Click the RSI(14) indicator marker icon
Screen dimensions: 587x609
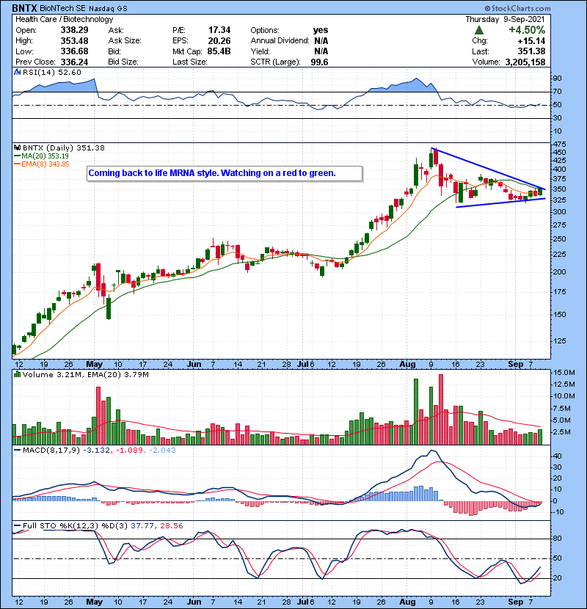(x=16, y=72)
